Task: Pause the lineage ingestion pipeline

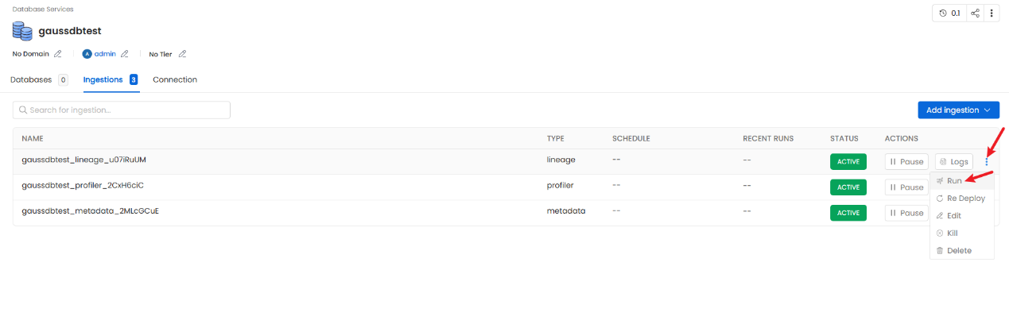Action: coord(906,162)
